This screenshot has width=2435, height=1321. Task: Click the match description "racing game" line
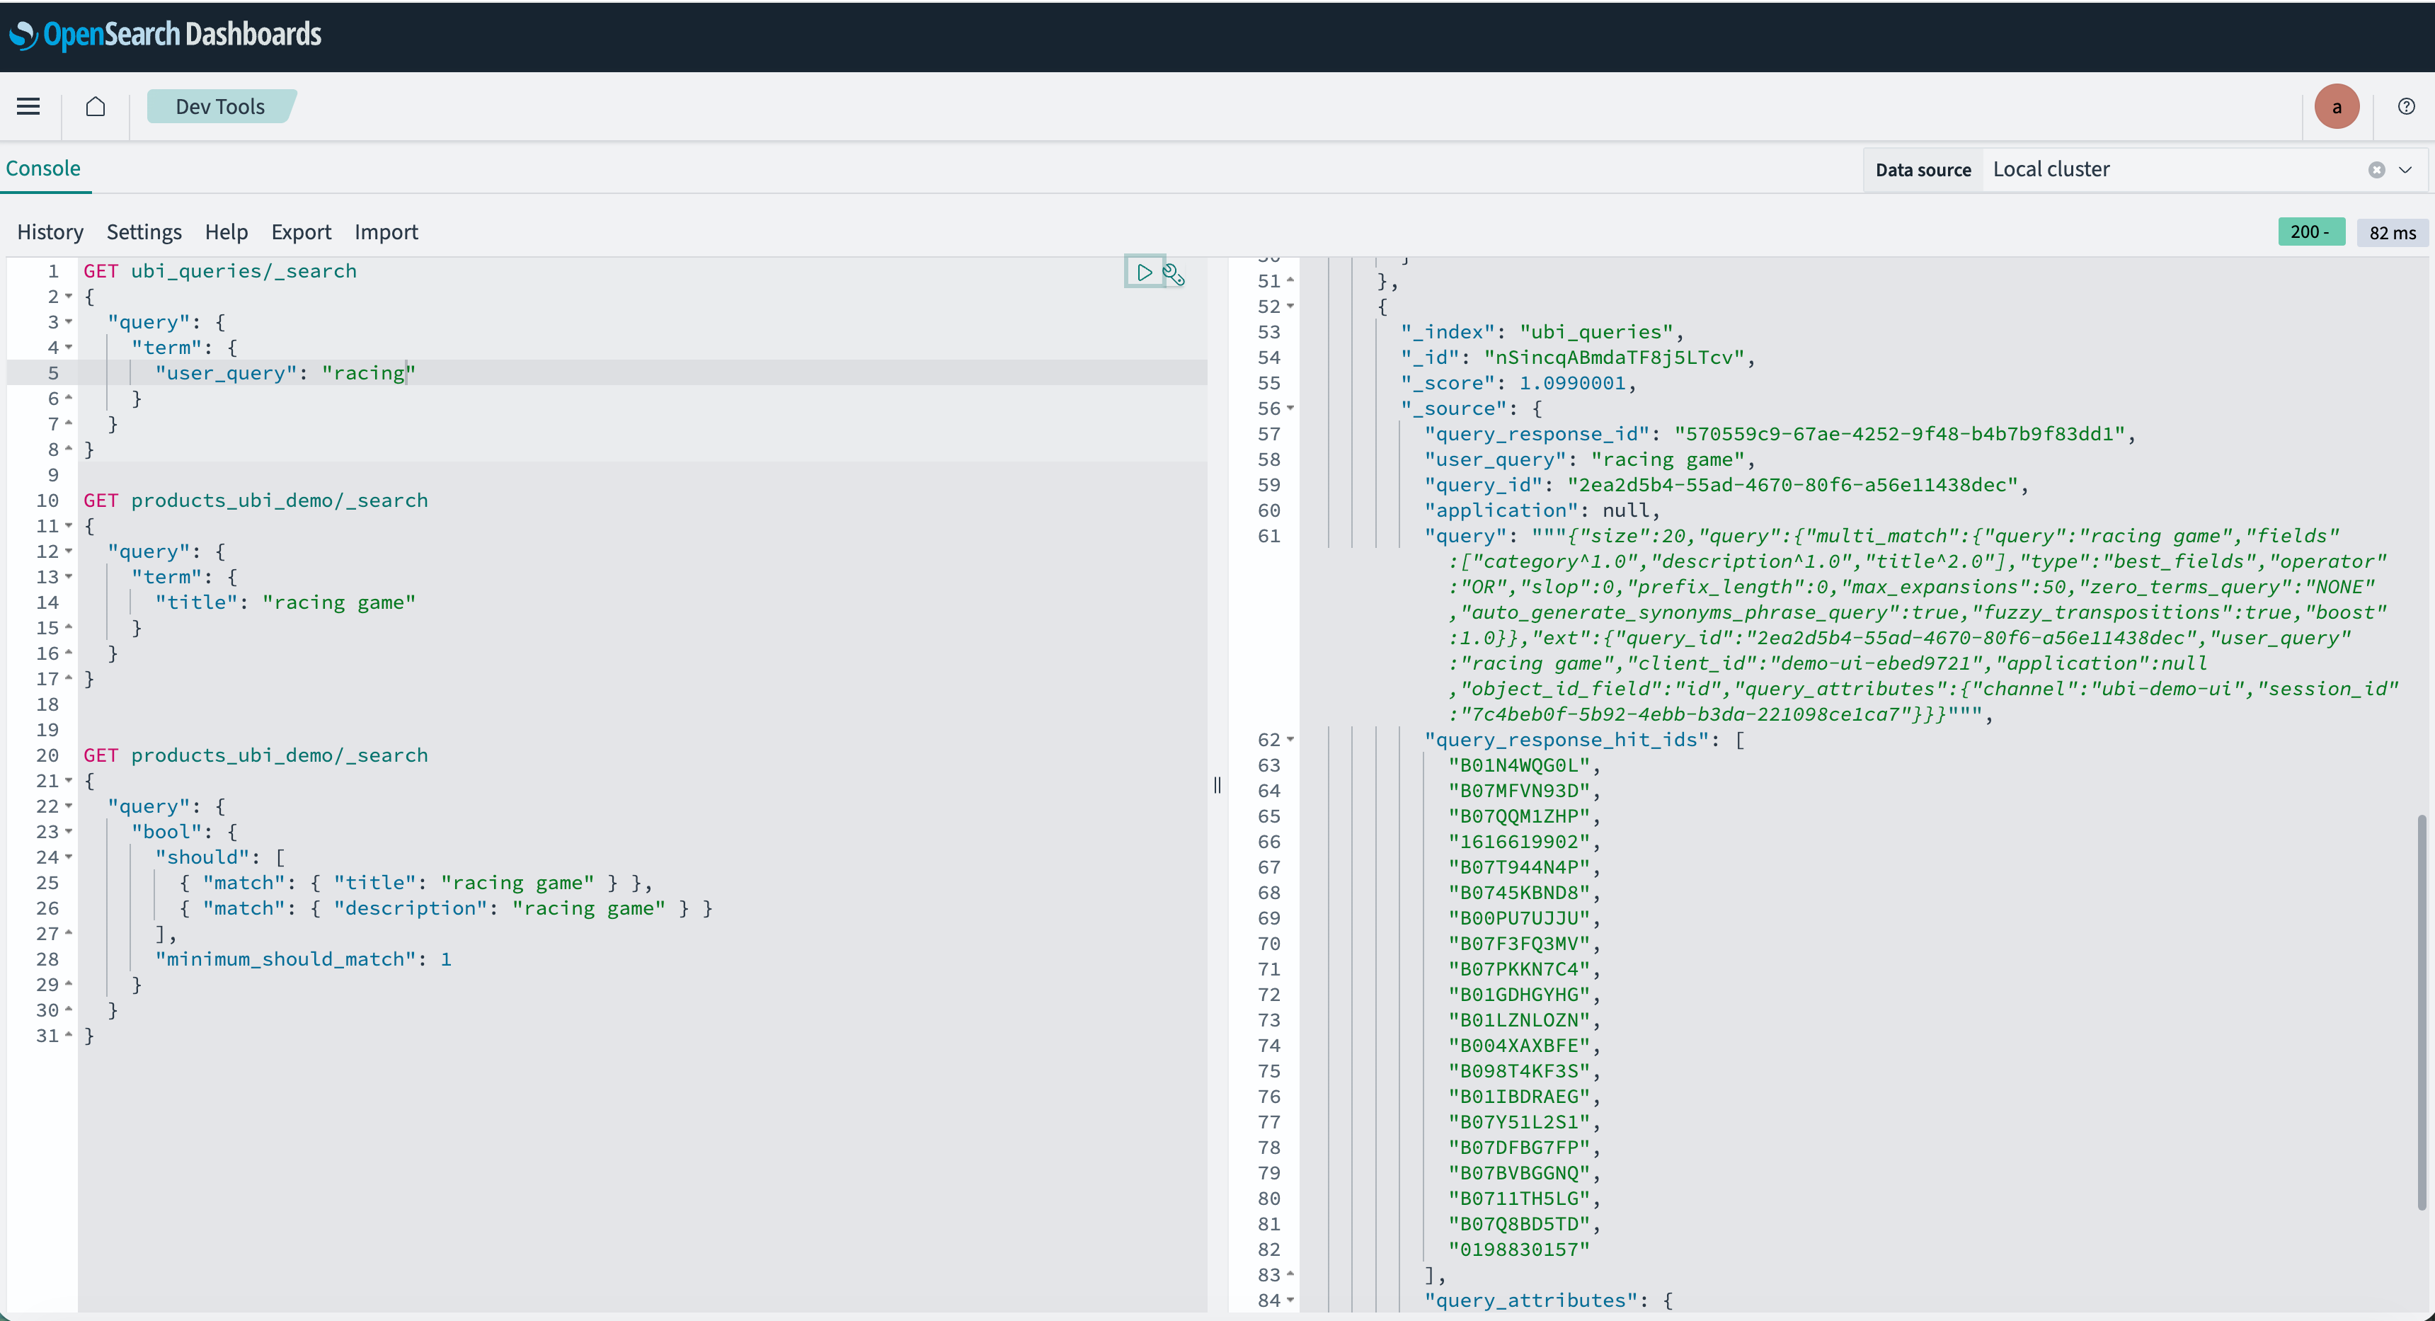[x=446, y=909]
